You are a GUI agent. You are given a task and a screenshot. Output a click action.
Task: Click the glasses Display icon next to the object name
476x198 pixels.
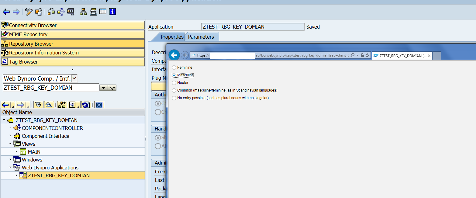112,88
